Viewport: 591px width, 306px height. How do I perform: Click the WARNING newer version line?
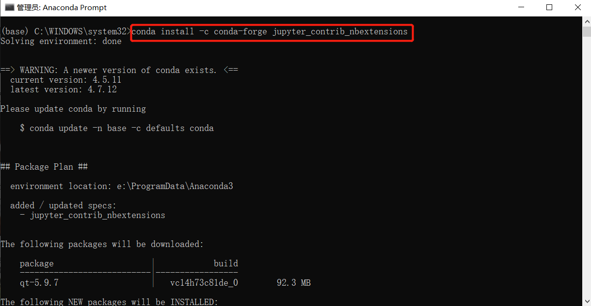[119, 70]
